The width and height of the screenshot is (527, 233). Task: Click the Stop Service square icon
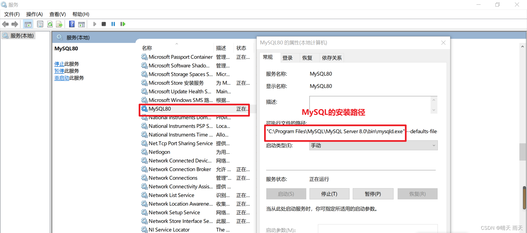[x=104, y=24]
